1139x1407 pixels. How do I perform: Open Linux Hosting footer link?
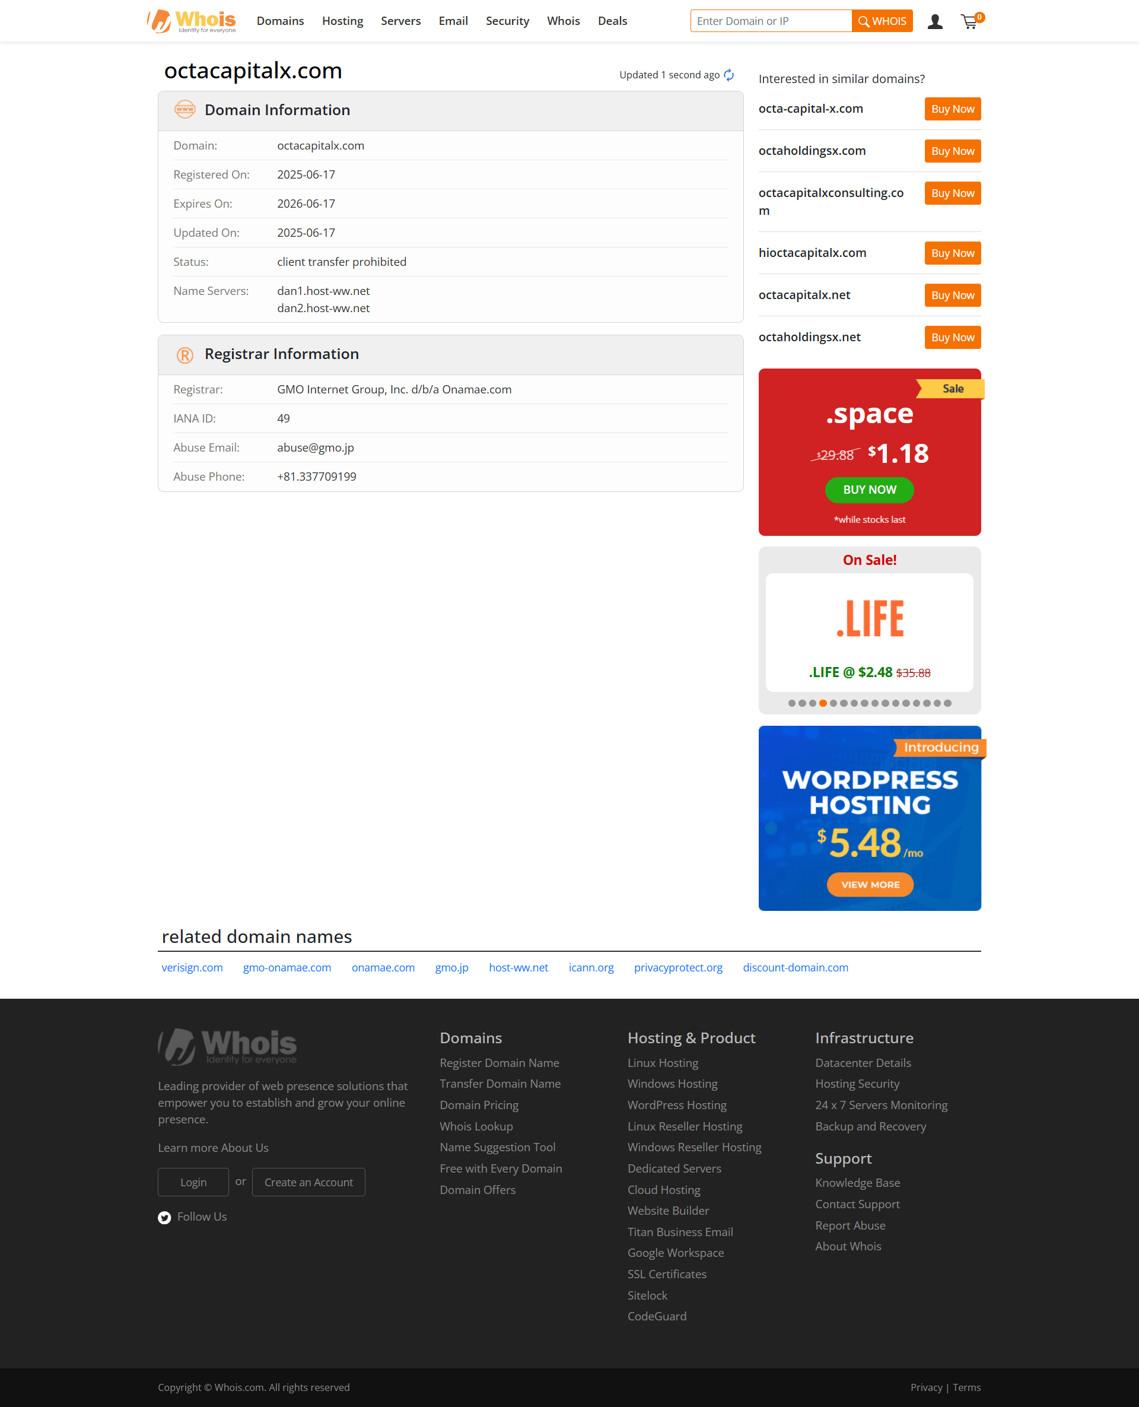coord(663,1063)
